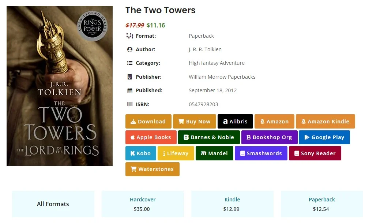Viewport: 369px width, 223px height.
Task: Switch to the Kindle format tab
Action: 232,204
